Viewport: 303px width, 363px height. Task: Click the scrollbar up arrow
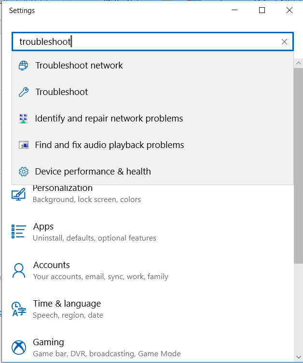tap(298, 63)
